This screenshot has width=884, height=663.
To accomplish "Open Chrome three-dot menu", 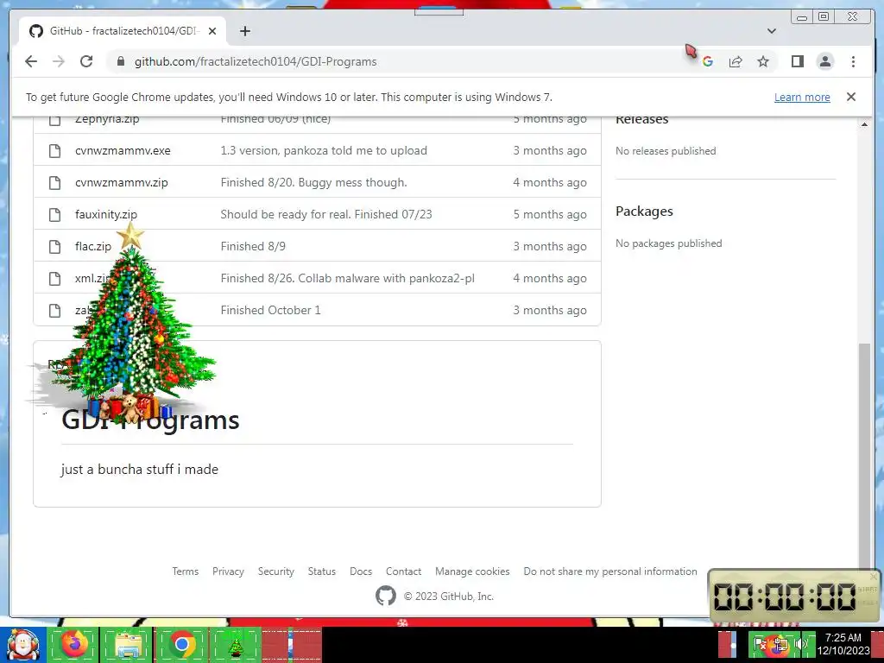I will tap(853, 61).
